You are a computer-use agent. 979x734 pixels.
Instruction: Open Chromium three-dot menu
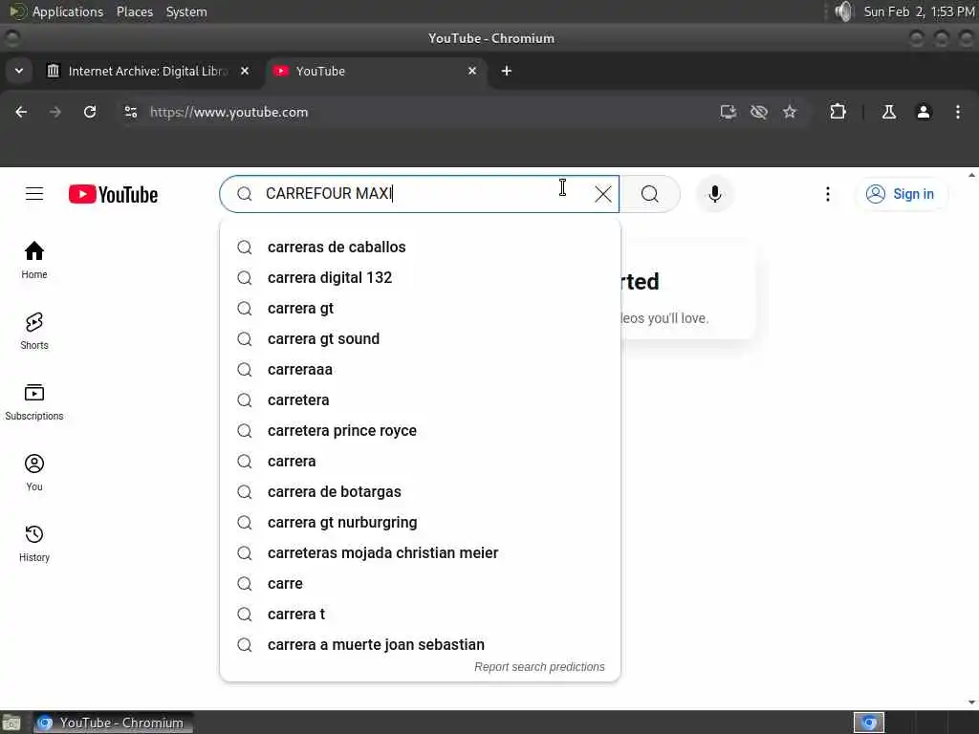click(958, 112)
